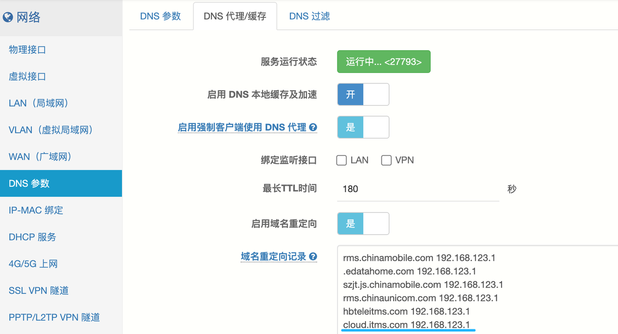
Task: Switch to the DNS 过滤 tab
Action: coord(309,16)
